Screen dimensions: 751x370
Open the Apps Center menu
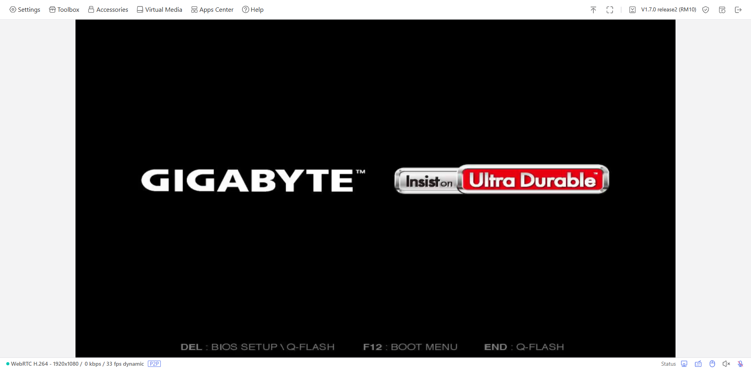[x=212, y=9]
